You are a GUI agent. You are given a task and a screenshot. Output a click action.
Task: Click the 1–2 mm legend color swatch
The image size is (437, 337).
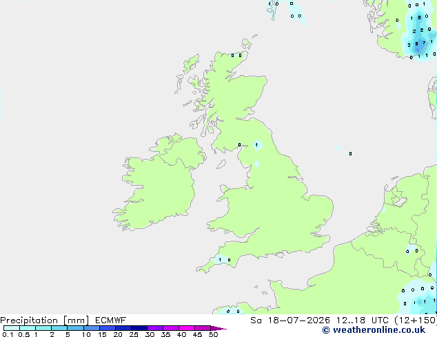pyautogui.click(x=43, y=328)
